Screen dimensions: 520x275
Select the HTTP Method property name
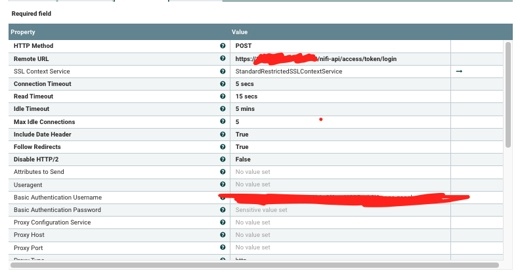[33, 46]
